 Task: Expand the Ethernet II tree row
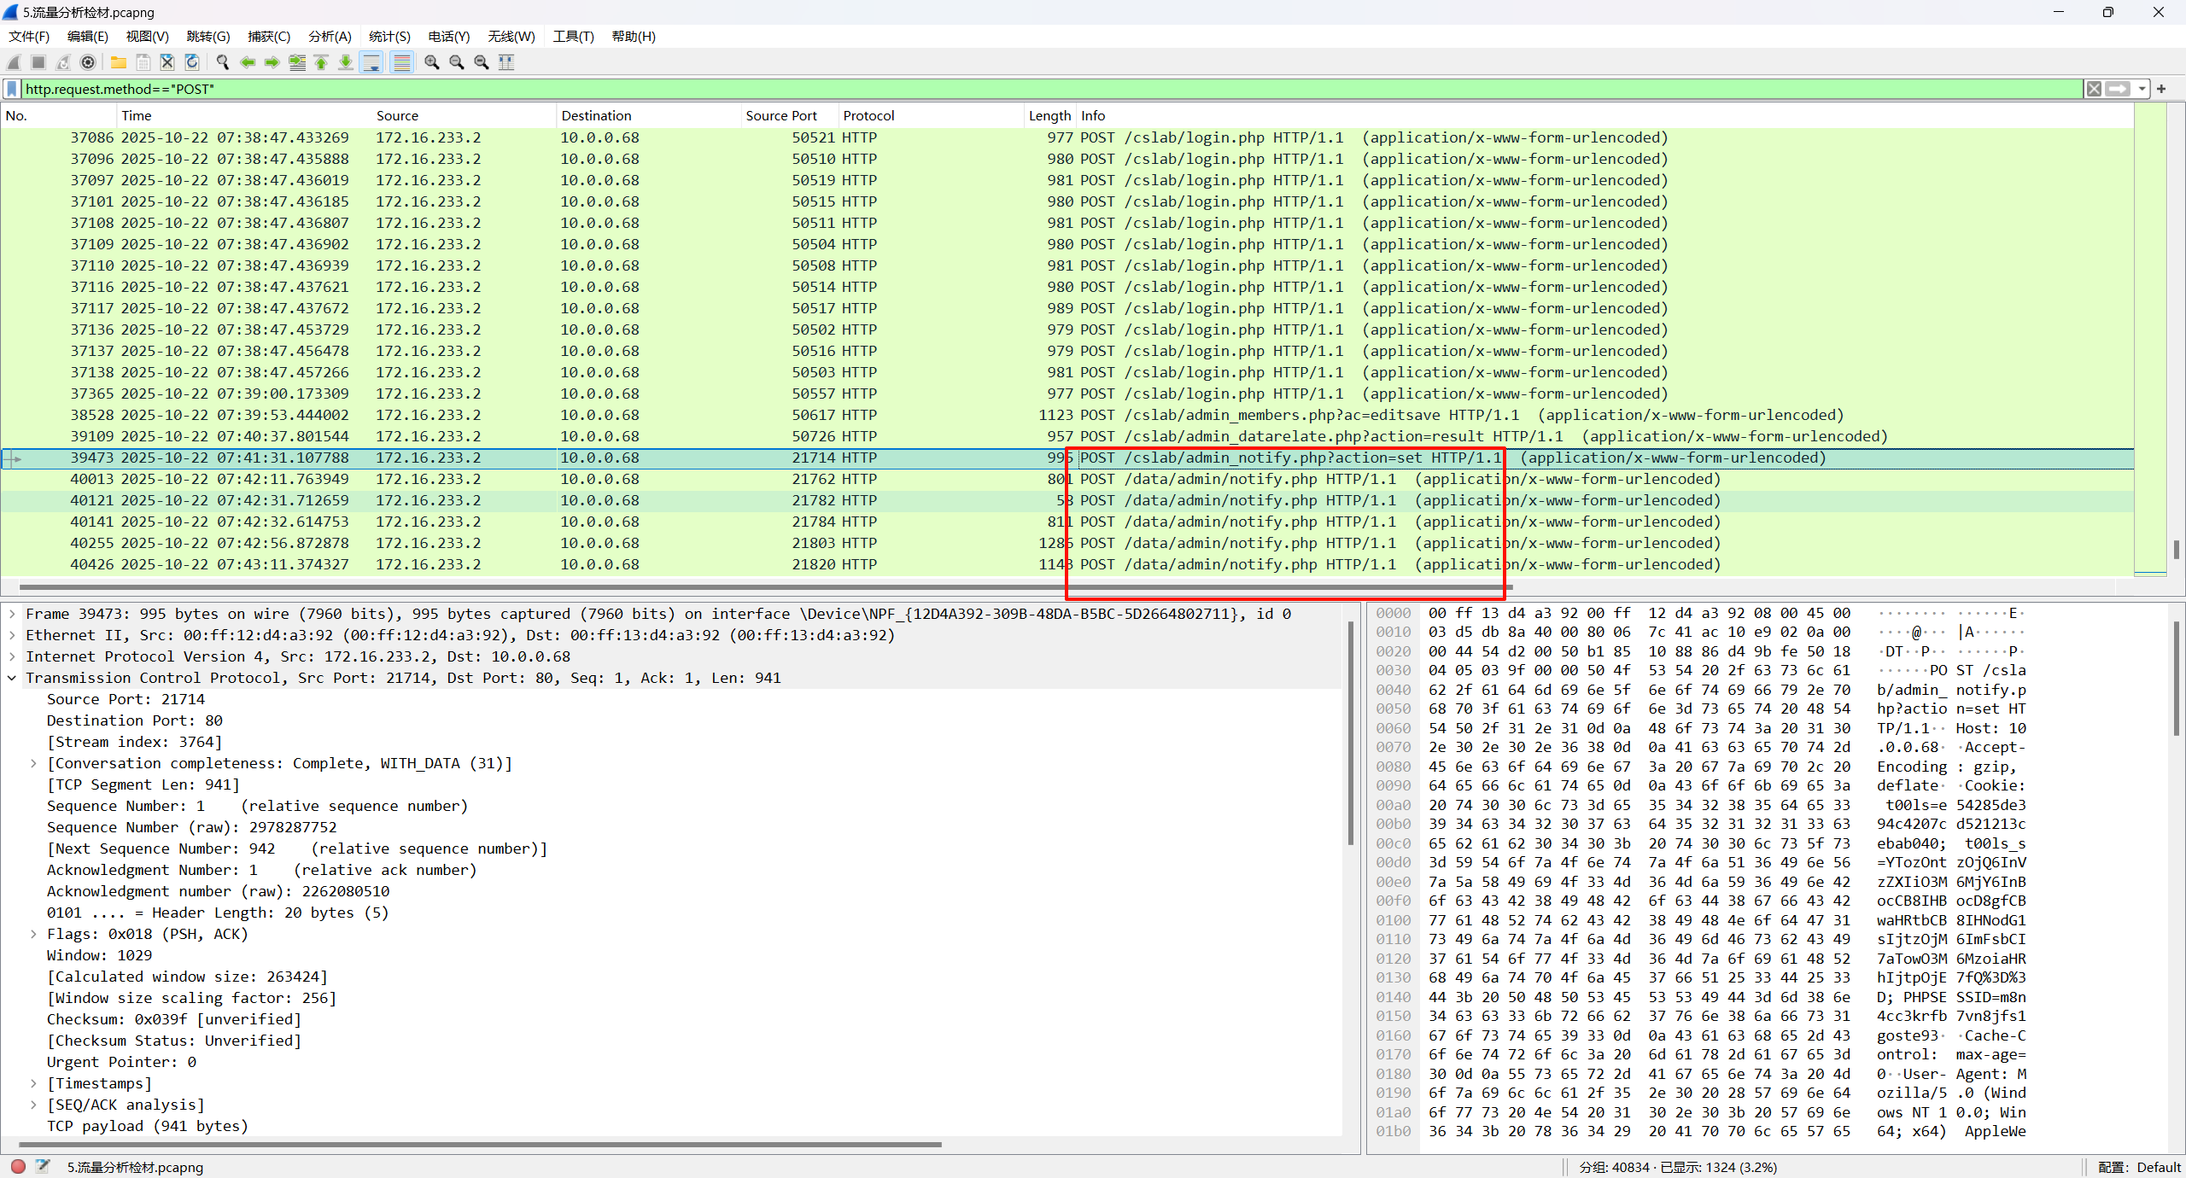pos(12,635)
